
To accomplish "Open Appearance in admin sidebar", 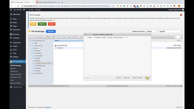I will coord(17,43).
